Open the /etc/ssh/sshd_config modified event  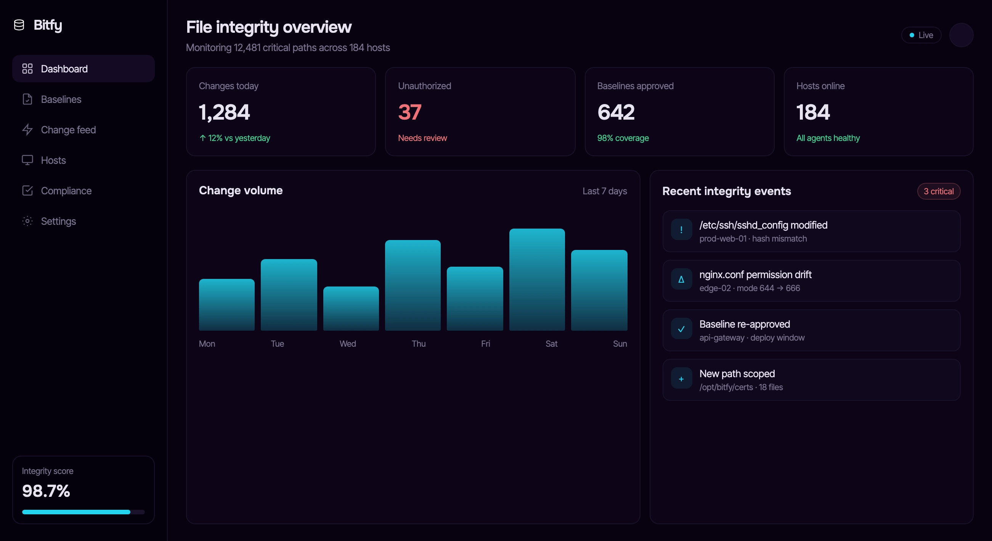[x=811, y=231]
